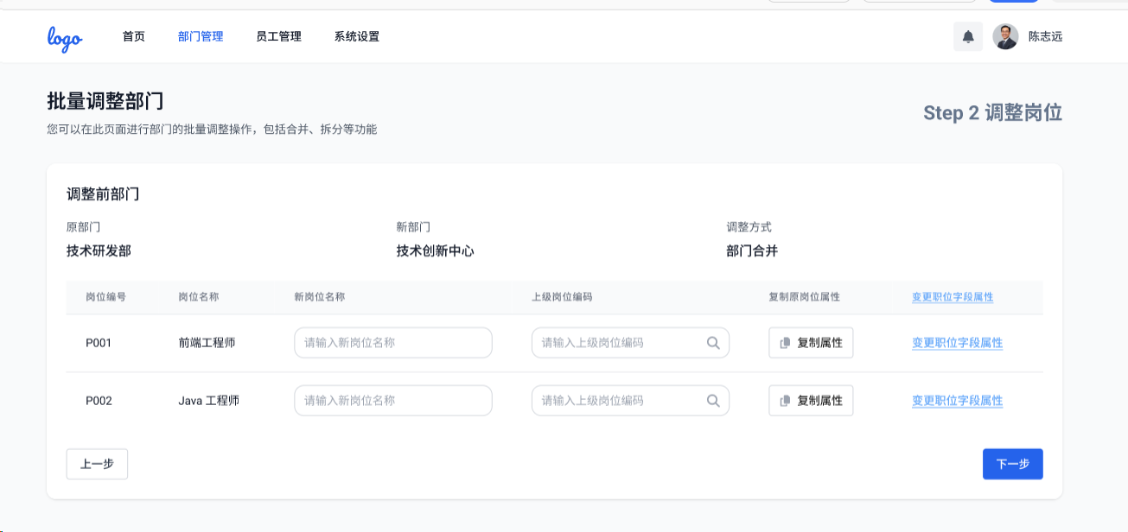
Task: Click the user avatar photo
Action: [x=1005, y=37]
